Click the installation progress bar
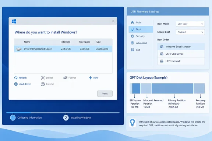212x141 pixels. pyautogui.click(x=63, y=112)
